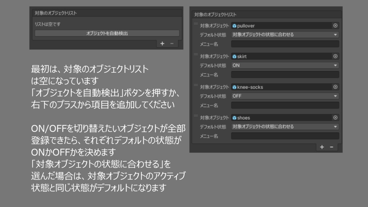
Task: Open the object picker for skirt
Action: pyautogui.click(x=335, y=56)
